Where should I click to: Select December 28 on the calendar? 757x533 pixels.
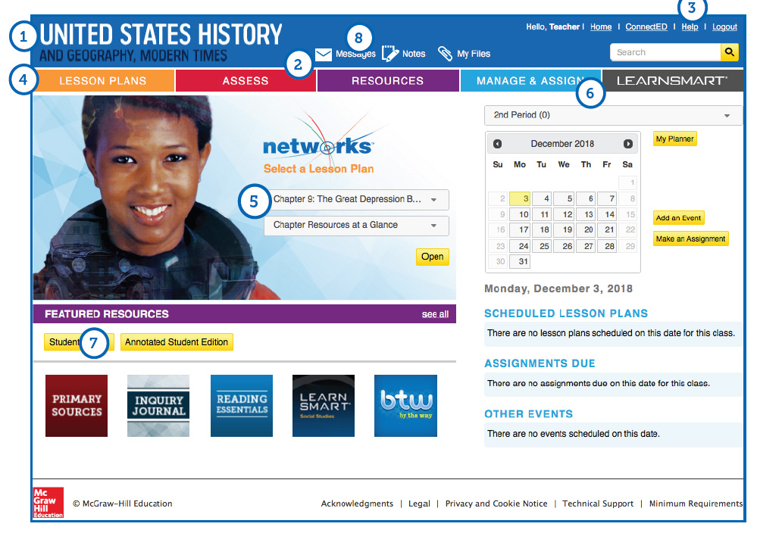(x=607, y=246)
